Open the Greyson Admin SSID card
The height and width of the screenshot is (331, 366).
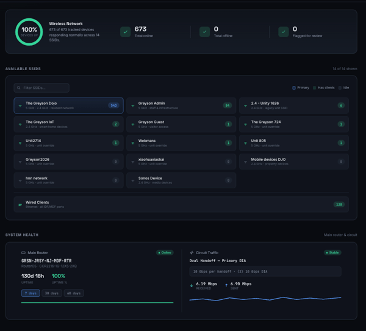(x=181, y=105)
